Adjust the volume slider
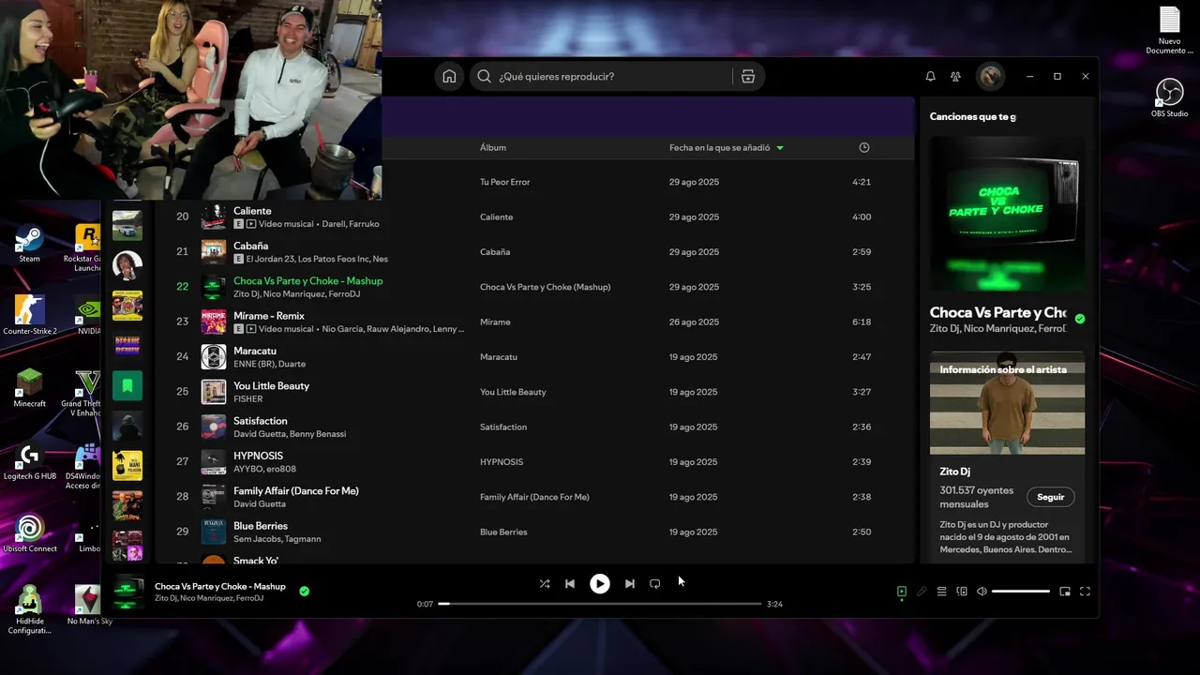Screen dimensions: 1200x675 [1021, 592]
